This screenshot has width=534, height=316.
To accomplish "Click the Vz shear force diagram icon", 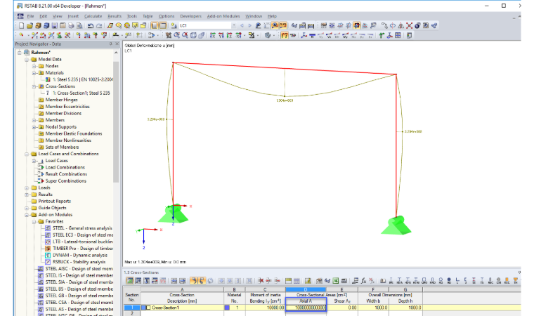I will [329, 35].
